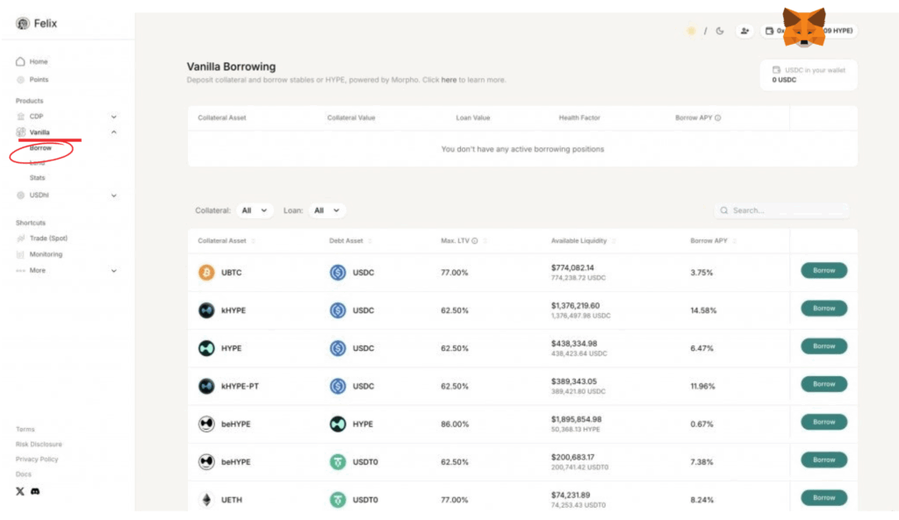
Task: Click the 'here' learn more link
Action: click(x=449, y=81)
